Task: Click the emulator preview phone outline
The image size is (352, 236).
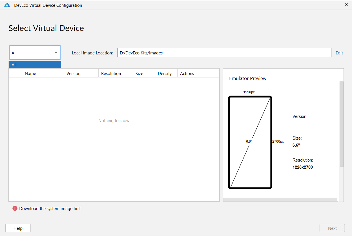Action: 250,142
